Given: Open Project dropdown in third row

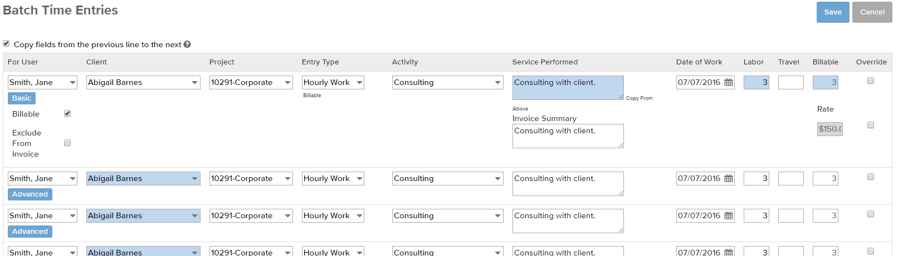Looking at the screenshot, I should click(x=251, y=216).
